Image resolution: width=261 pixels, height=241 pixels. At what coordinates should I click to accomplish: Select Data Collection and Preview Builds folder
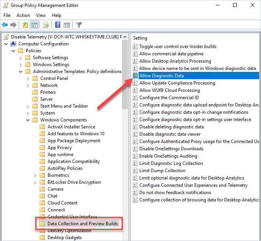(x=83, y=224)
